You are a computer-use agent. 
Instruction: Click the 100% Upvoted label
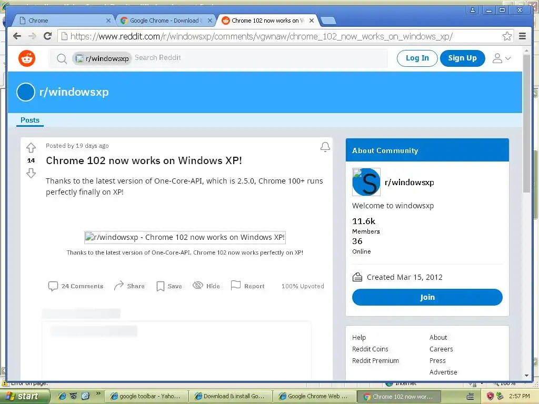(x=303, y=286)
